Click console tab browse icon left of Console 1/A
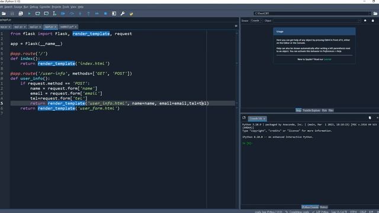 pyautogui.click(x=244, y=118)
